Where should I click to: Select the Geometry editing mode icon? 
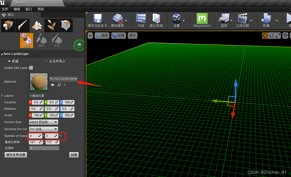click(66, 25)
